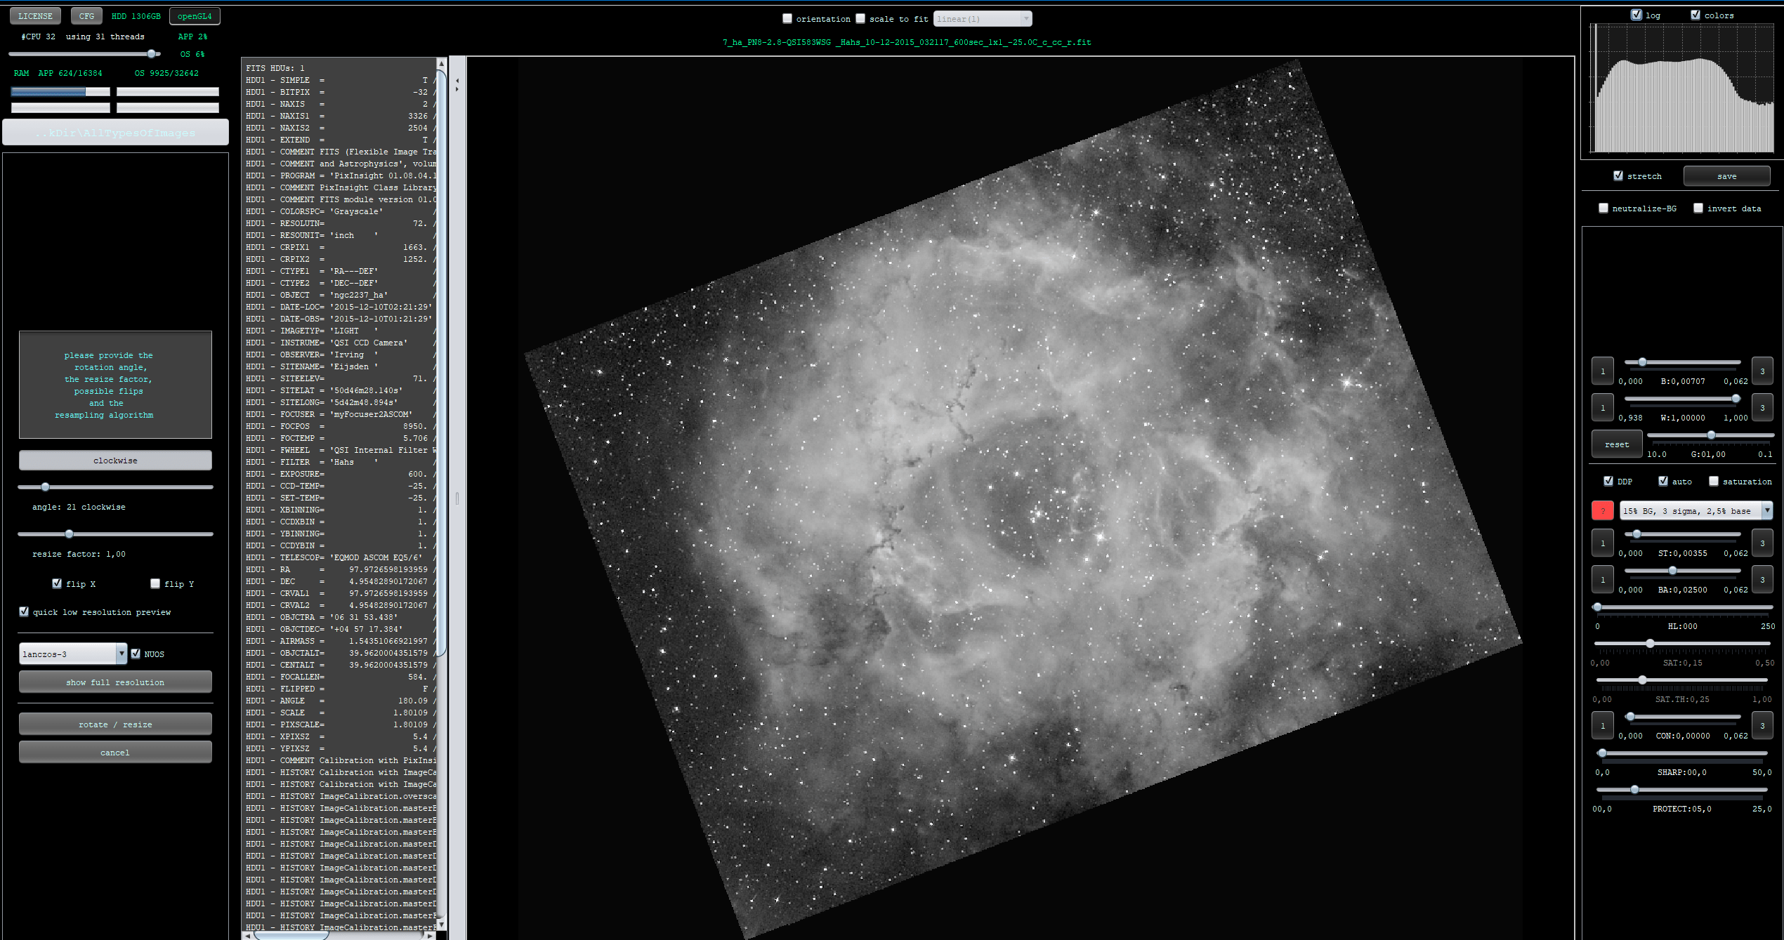Open the CFG configuration menu
The height and width of the screenshot is (940, 1784).
click(86, 15)
